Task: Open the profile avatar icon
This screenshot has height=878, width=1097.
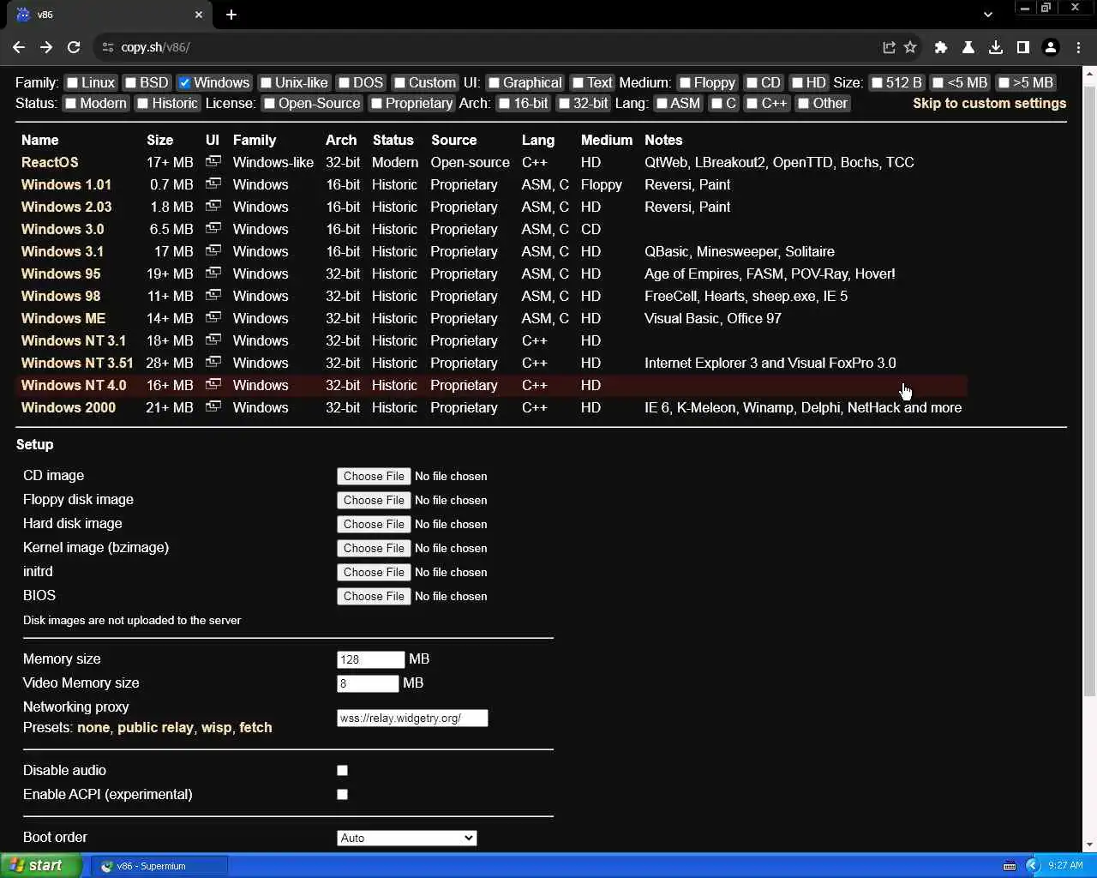Action: [1051, 47]
